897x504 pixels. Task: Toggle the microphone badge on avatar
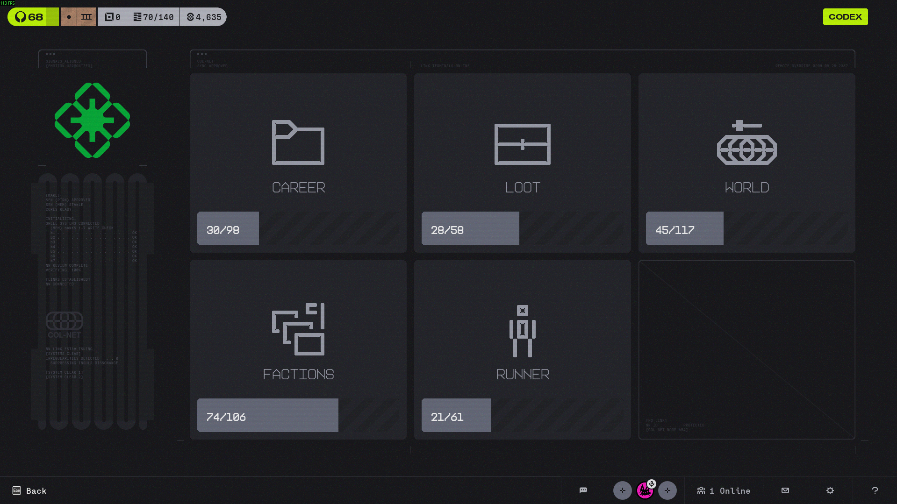coord(652,484)
